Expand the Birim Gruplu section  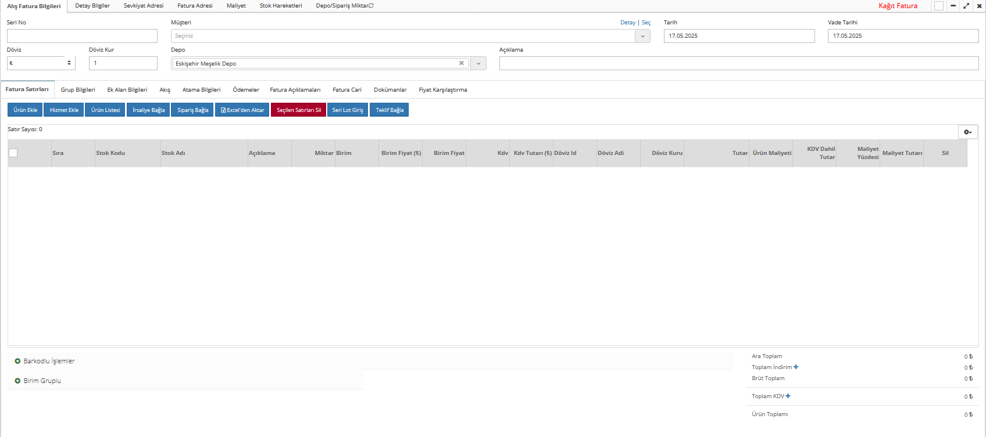(17, 381)
